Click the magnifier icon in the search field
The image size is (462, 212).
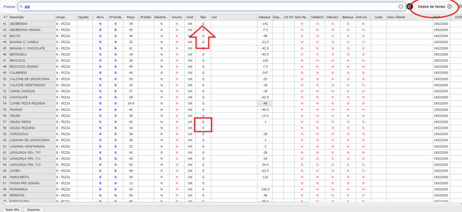tap(21, 6)
